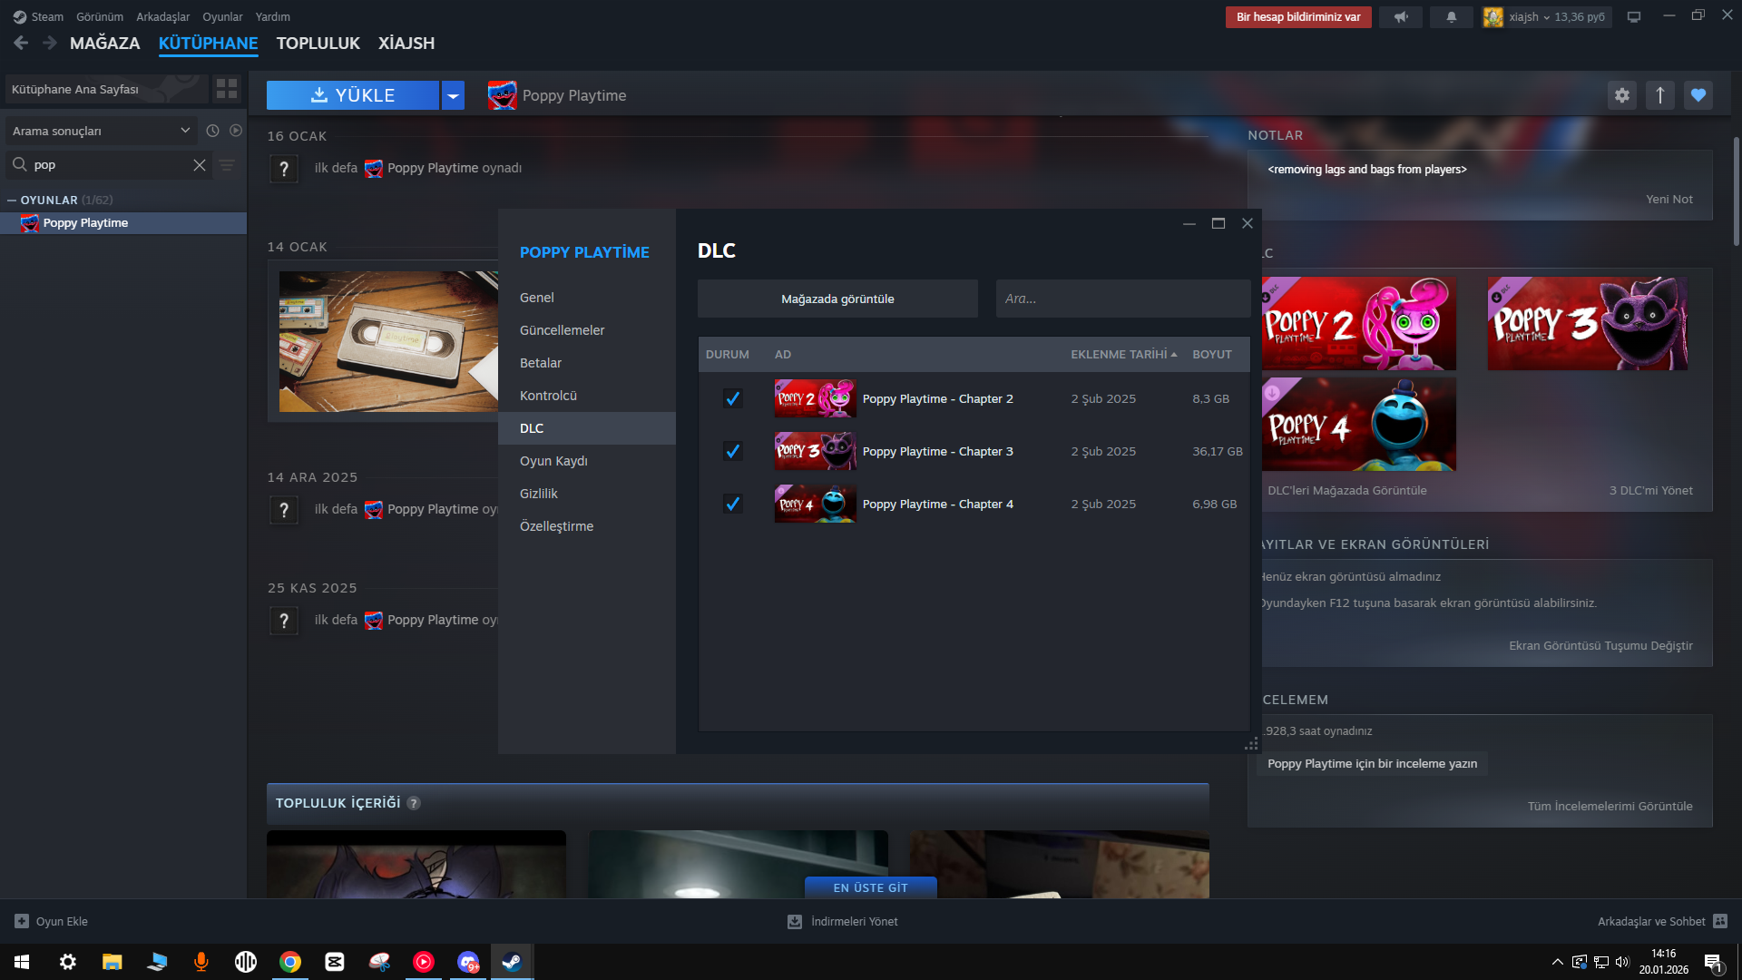Uncheck Poppy Playtime - Chapter 2 DLC

(732, 398)
